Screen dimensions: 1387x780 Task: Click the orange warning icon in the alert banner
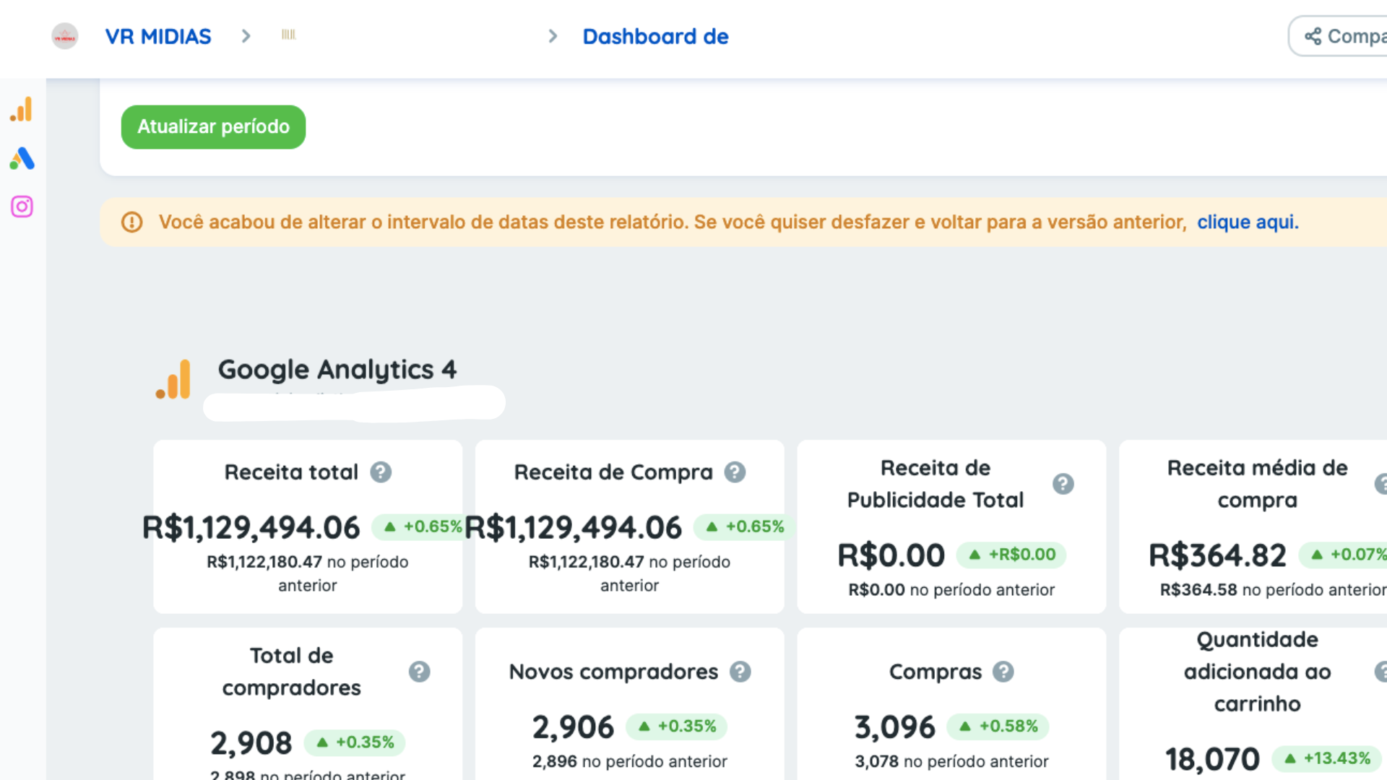(131, 222)
